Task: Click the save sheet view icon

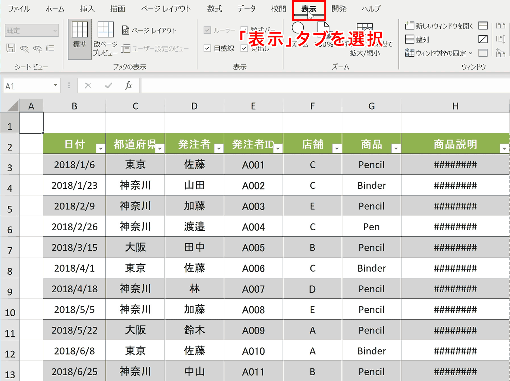Action: click(11, 48)
